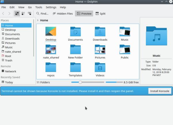Select Today under Recently Saved
This screenshot has height=125, width=173.
point(9,82)
